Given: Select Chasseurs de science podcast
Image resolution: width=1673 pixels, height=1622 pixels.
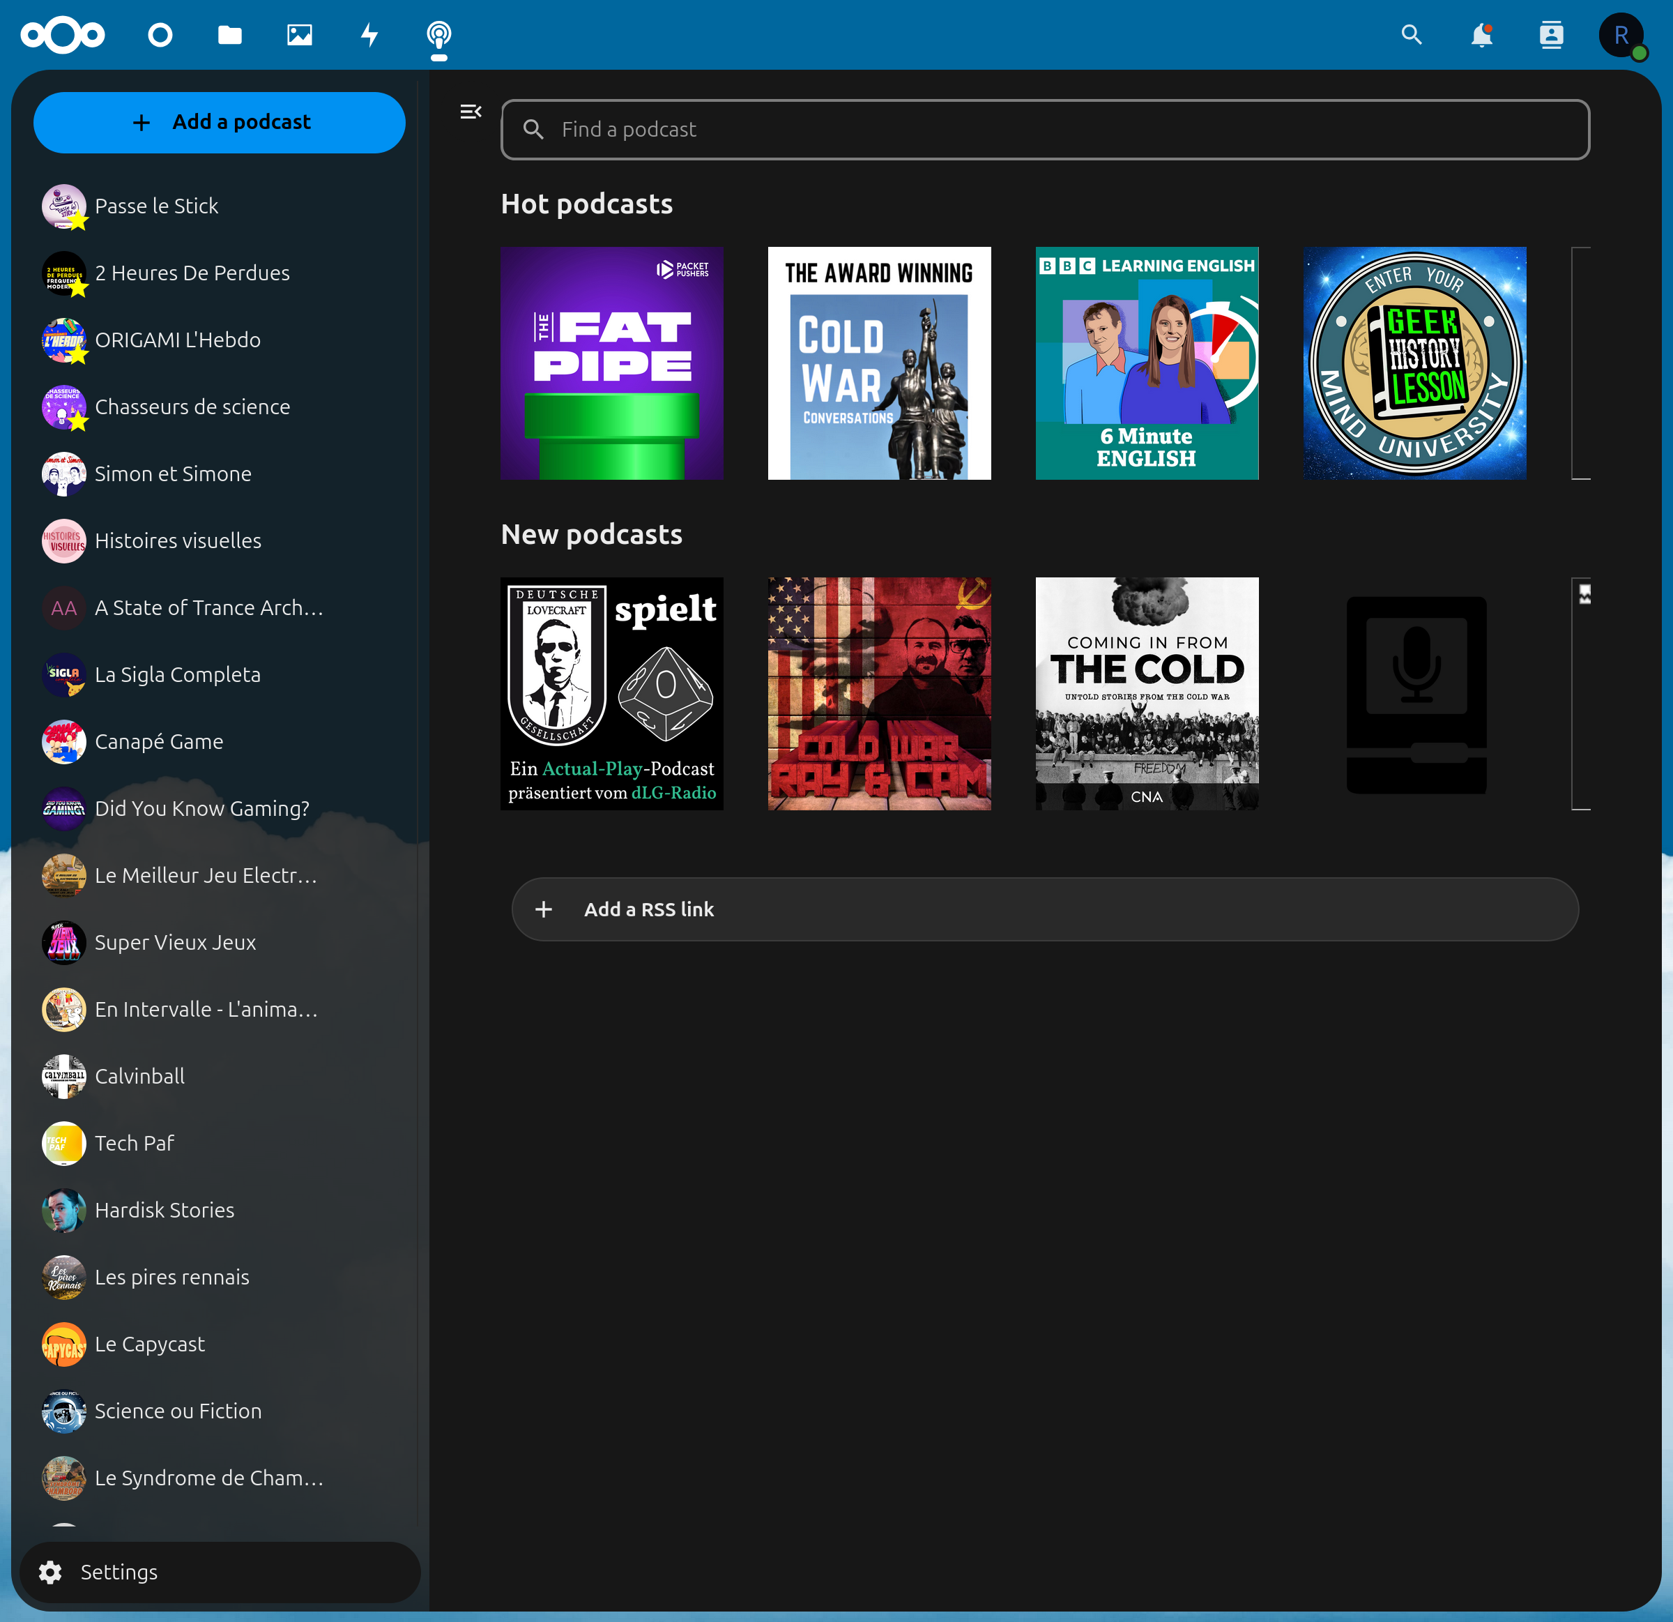Looking at the screenshot, I should click(220, 407).
